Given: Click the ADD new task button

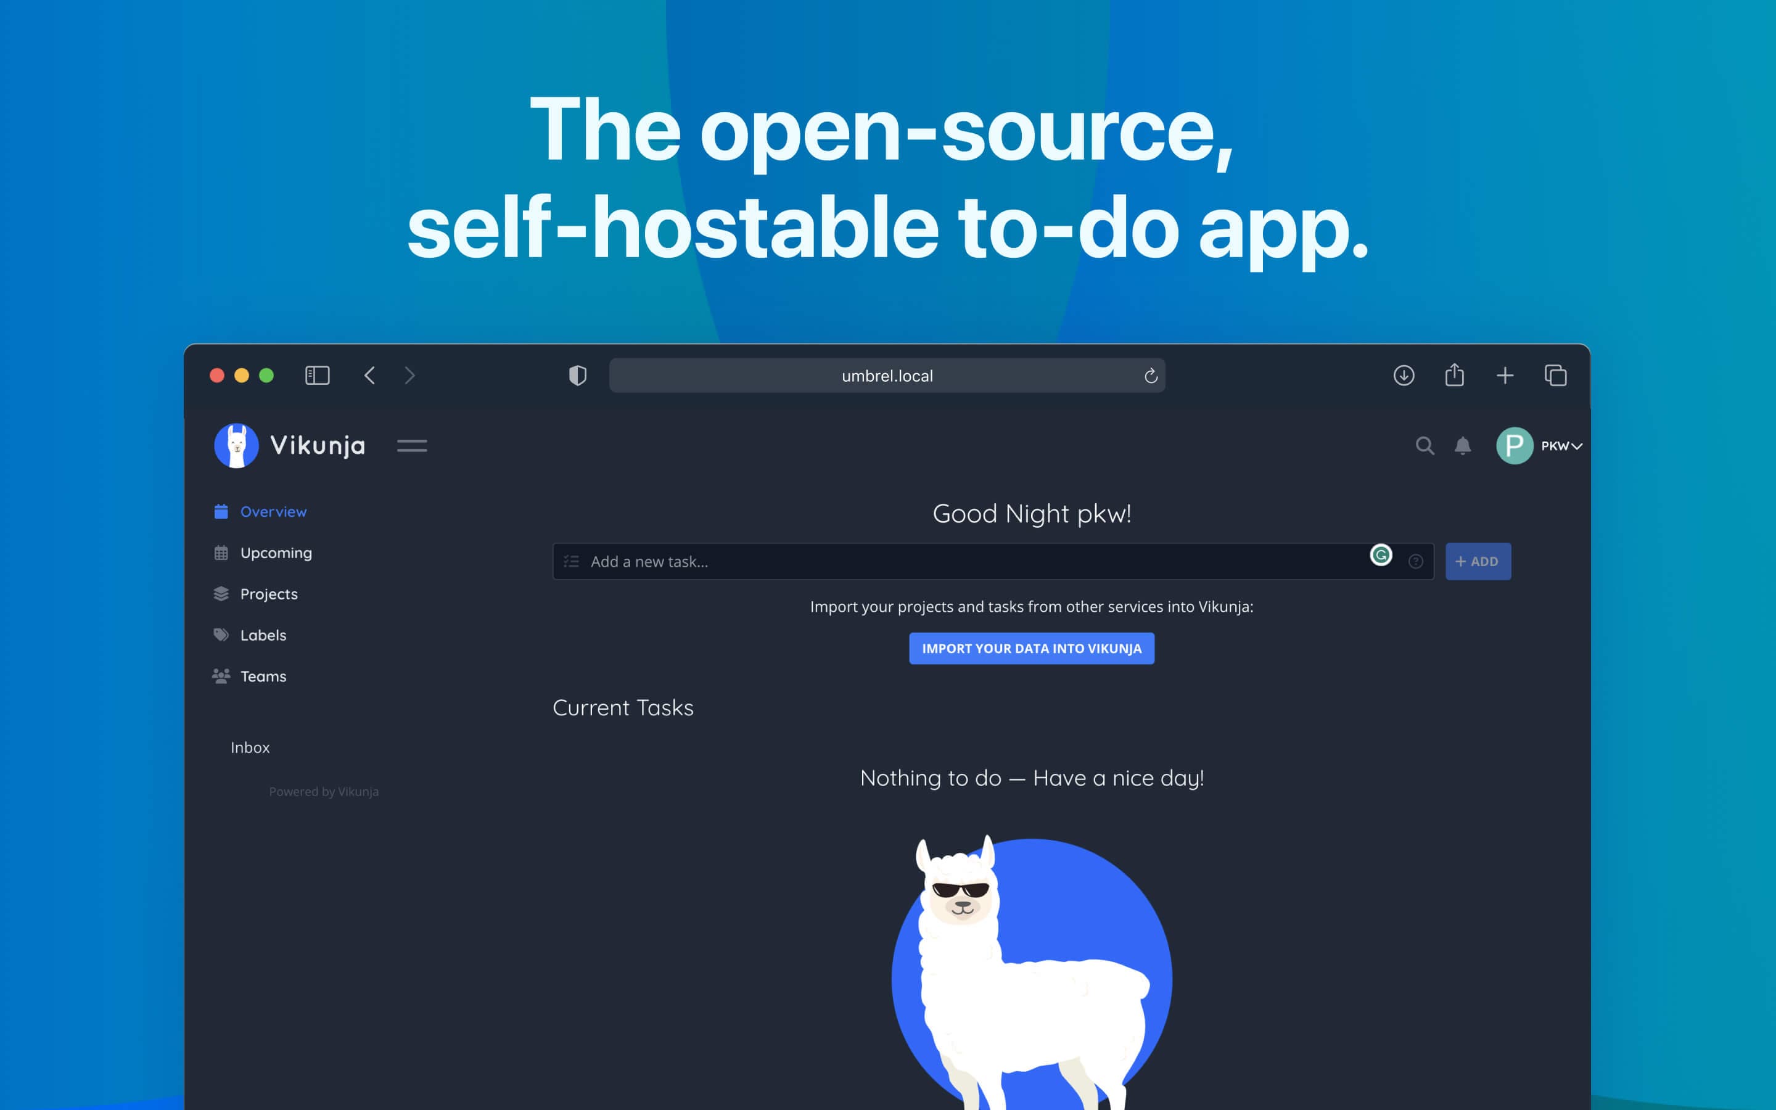Looking at the screenshot, I should tap(1477, 560).
